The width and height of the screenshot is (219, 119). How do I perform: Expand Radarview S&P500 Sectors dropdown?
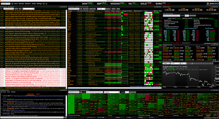pyautogui.click(x=94, y=92)
